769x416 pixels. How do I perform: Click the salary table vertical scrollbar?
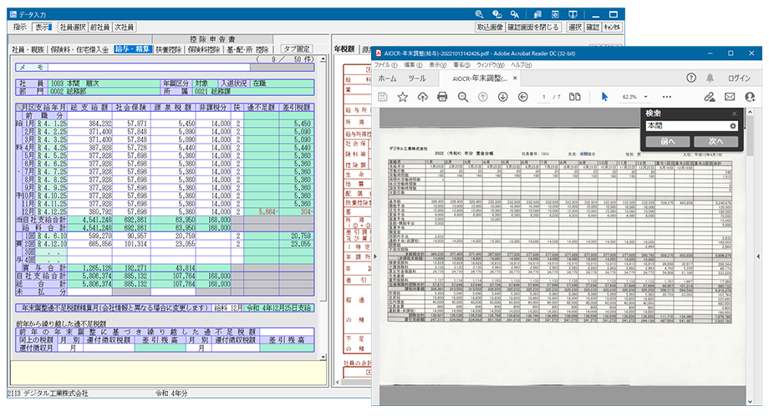(323, 208)
